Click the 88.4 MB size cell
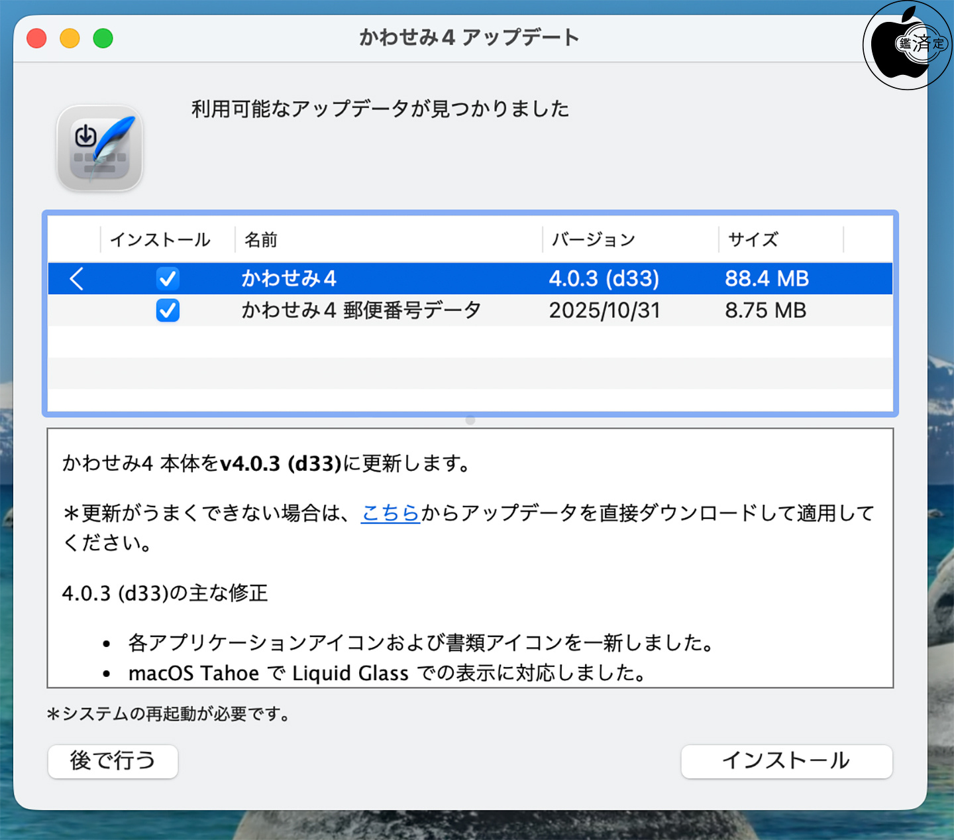The height and width of the screenshot is (840, 954). point(767,278)
